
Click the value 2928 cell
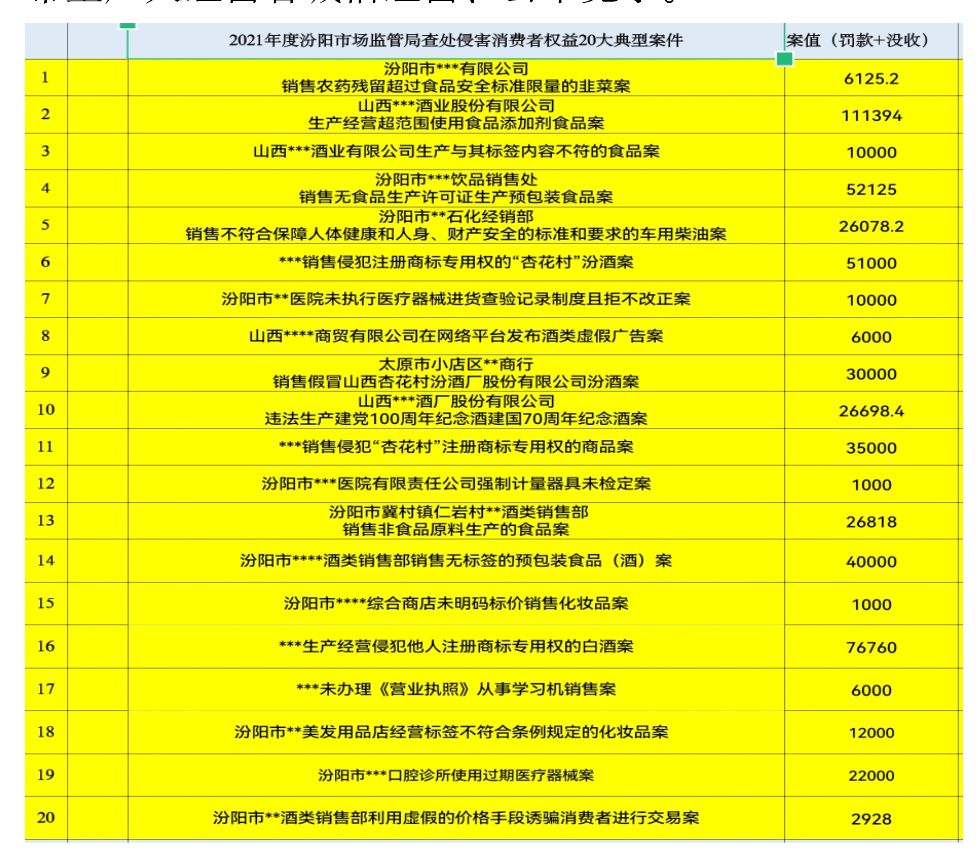871,819
